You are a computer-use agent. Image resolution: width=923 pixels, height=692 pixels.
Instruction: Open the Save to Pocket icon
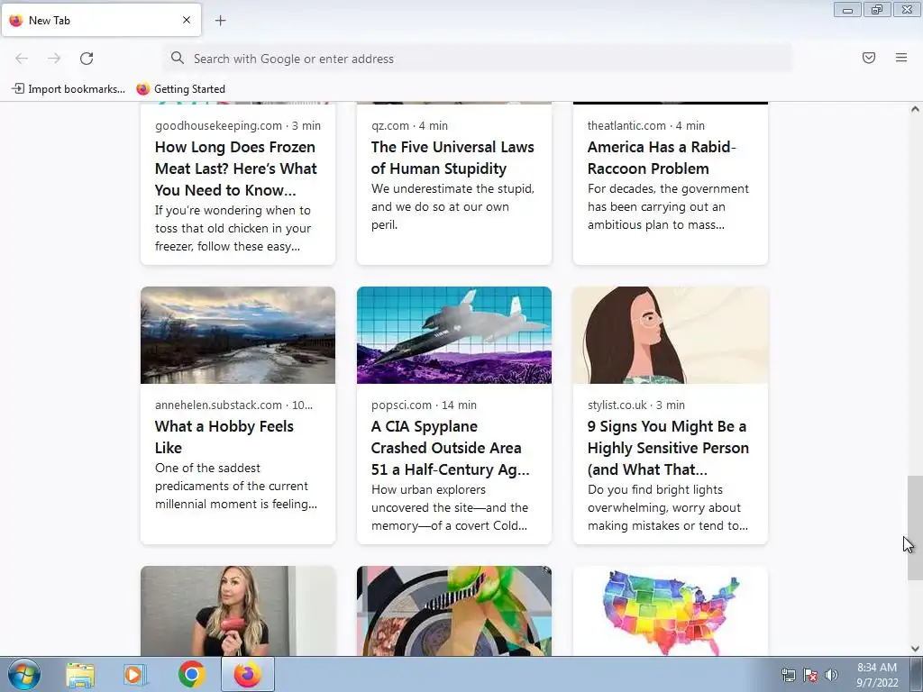pos(869,58)
